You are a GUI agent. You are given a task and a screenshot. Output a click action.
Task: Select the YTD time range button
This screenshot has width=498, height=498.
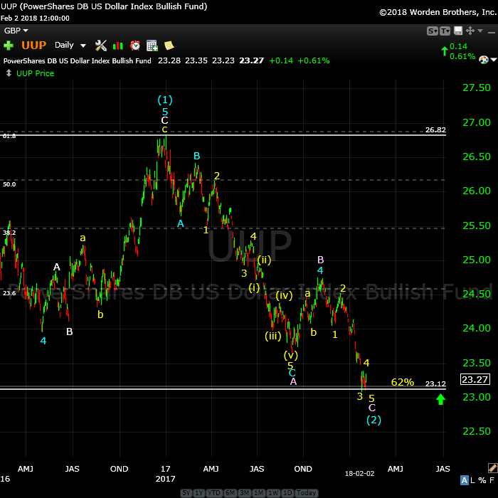tap(214, 492)
